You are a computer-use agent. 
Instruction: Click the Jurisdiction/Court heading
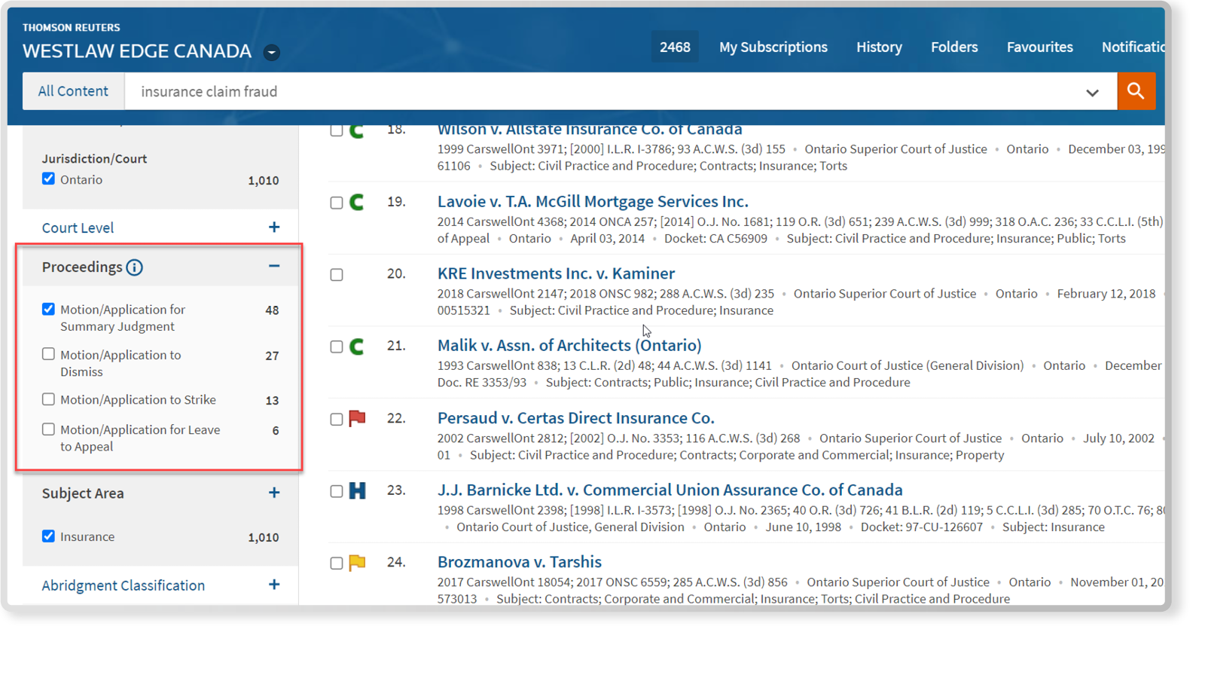click(x=94, y=158)
